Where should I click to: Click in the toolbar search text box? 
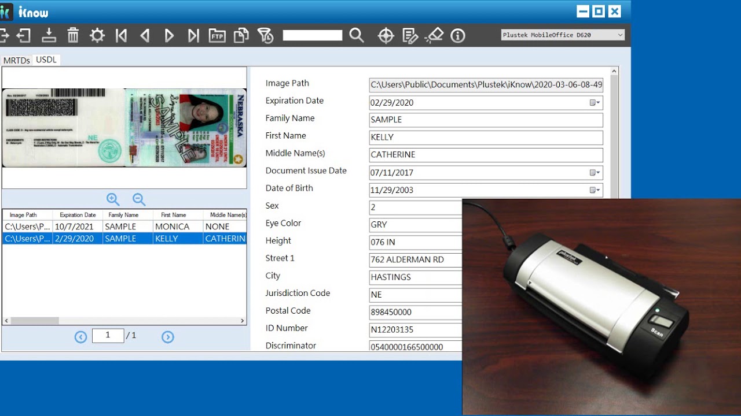point(313,36)
